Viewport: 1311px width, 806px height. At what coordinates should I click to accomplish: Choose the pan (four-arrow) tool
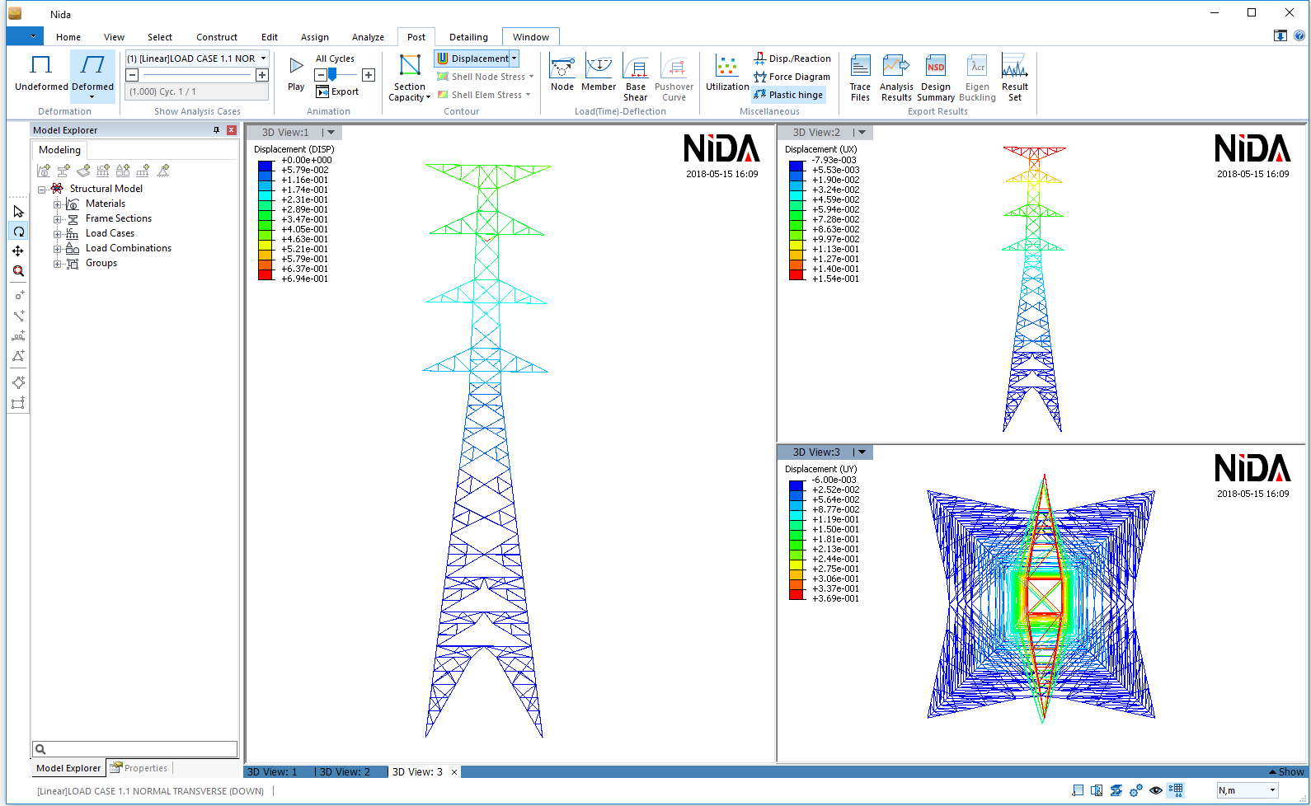pyautogui.click(x=18, y=251)
